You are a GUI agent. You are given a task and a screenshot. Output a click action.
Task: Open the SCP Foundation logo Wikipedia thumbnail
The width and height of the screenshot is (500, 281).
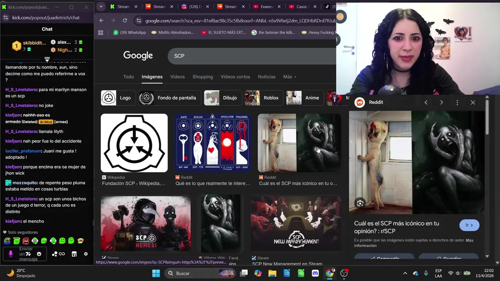pyautogui.click(x=134, y=143)
